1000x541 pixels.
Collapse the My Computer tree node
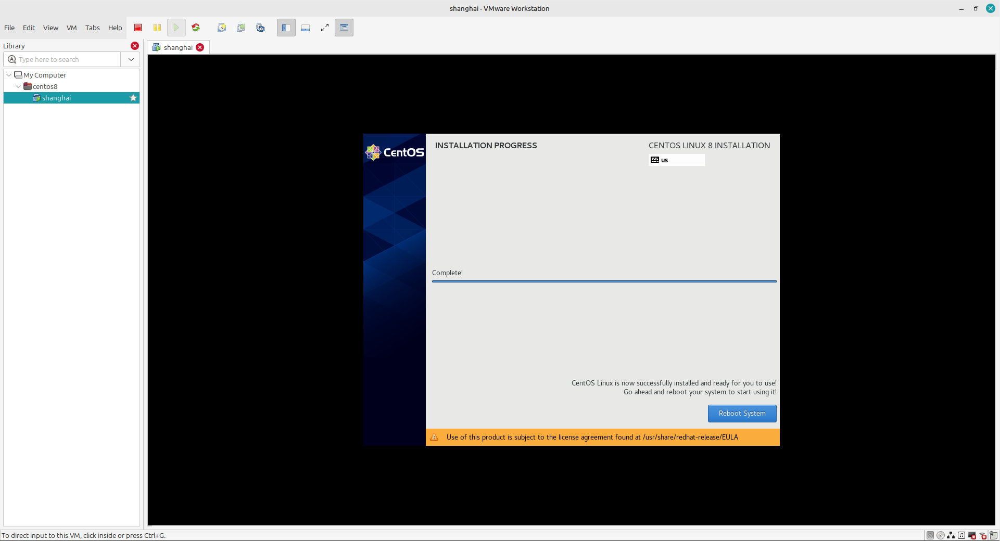click(x=9, y=75)
